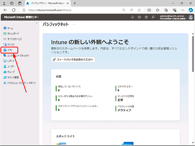Open the ホーム home icon in sidebar
The height and width of the screenshot is (146, 195).
(5, 28)
